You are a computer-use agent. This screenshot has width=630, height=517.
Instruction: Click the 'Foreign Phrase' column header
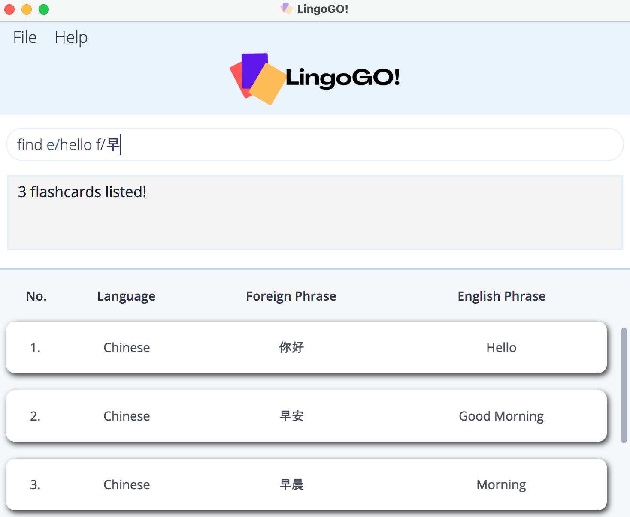(x=291, y=296)
